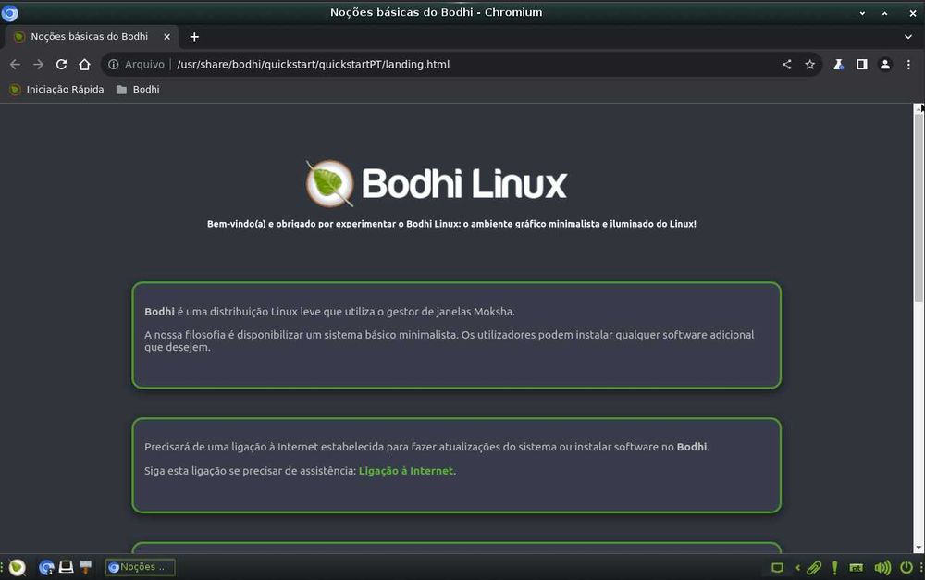The image size is (925, 580).
Task: Close the Noções básicas do Bodhi tab
Action: [x=166, y=37]
